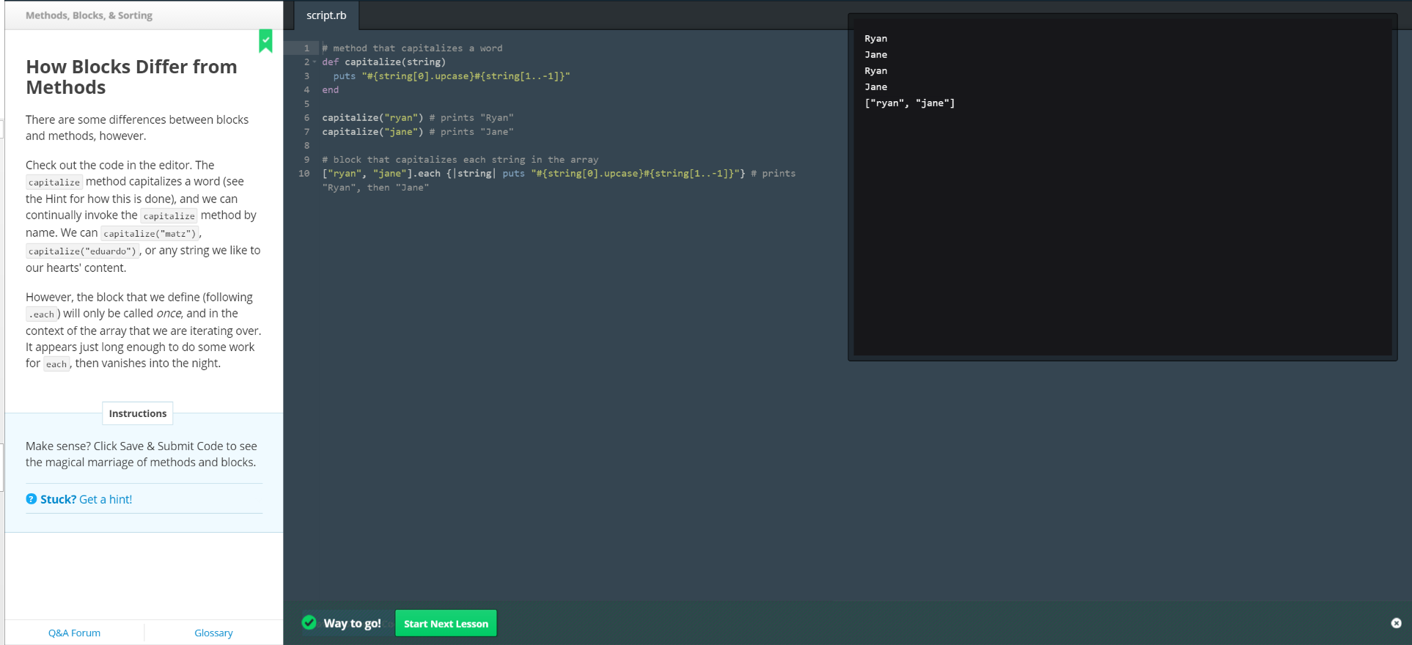Image resolution: width=1412 pixels, height=645 pixels.
Task: Select the Instructions tab label
Action: [138, 413]
